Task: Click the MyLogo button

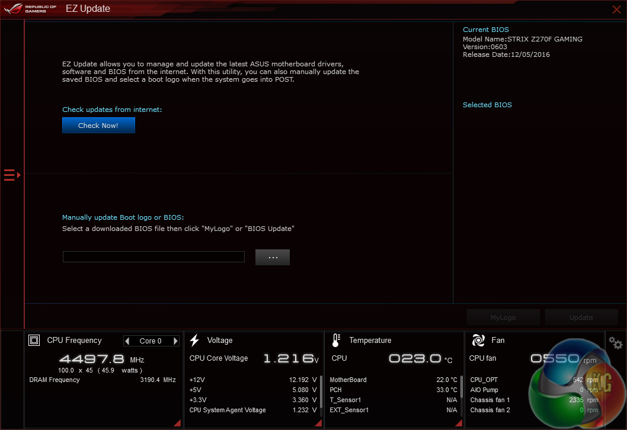Action: [503, 317]
